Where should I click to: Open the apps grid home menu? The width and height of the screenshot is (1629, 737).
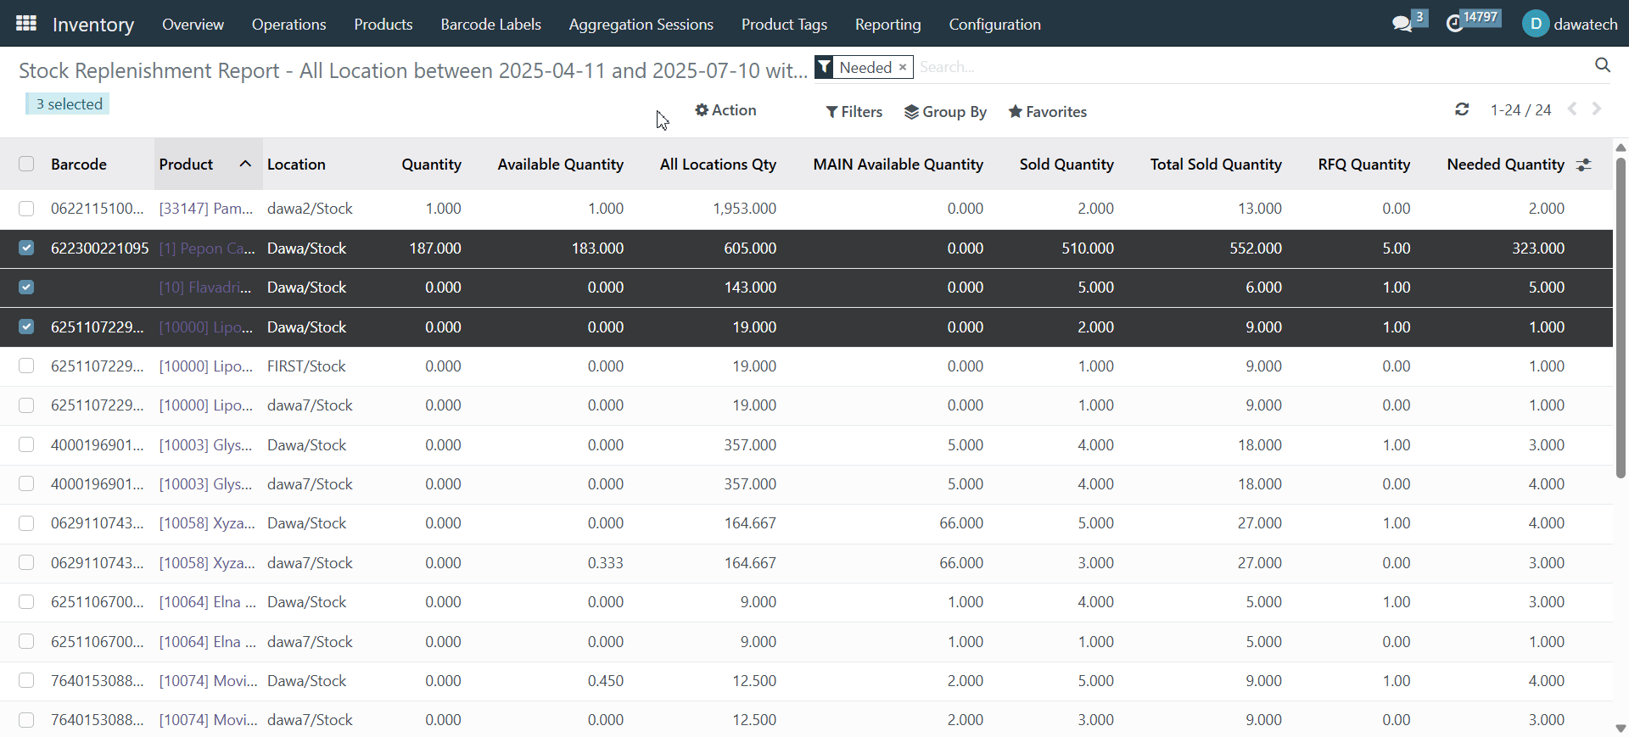(26, 24)
